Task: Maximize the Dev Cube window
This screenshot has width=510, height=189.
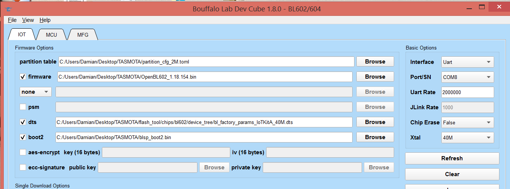Action: click(x=481, y=7)
